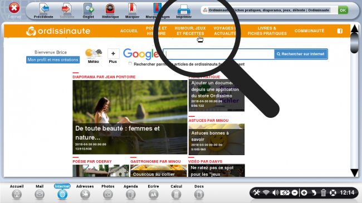Click Rechercher sur Internet button
The image size is (362, 203).
click(301, 54)
